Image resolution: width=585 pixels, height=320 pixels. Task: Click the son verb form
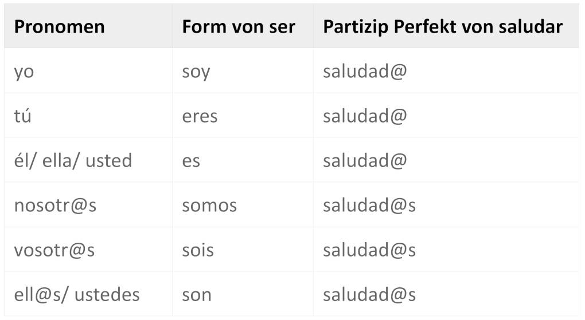coord(197,295)
